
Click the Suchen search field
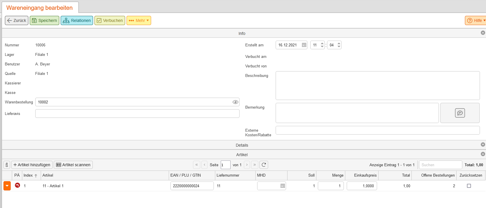(x=440, y=165)
